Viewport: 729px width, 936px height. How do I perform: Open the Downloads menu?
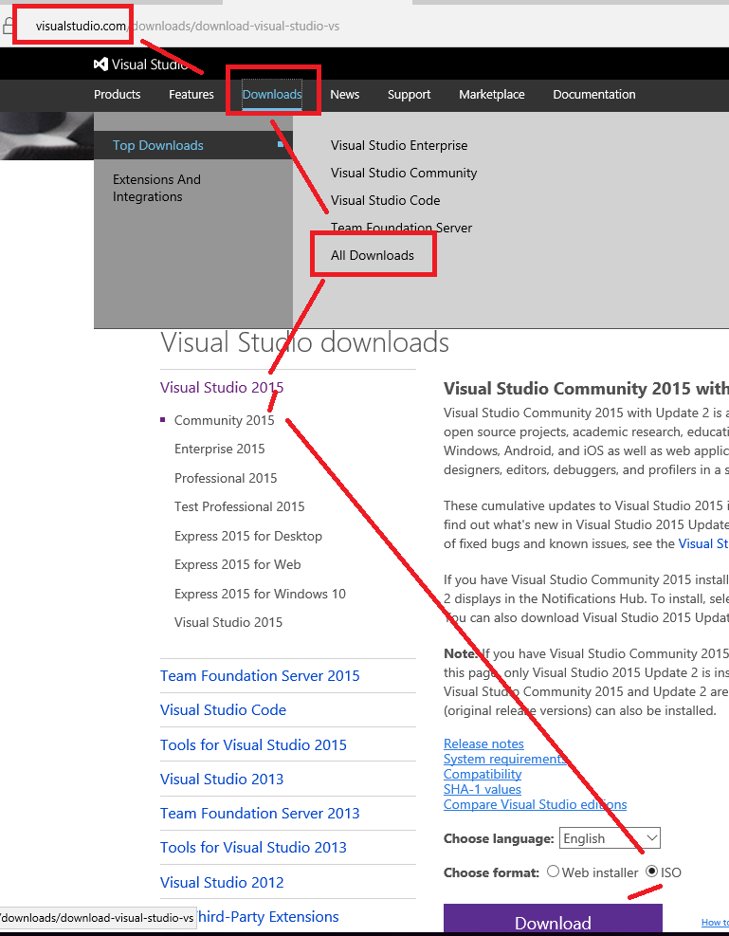click(272, 94)
